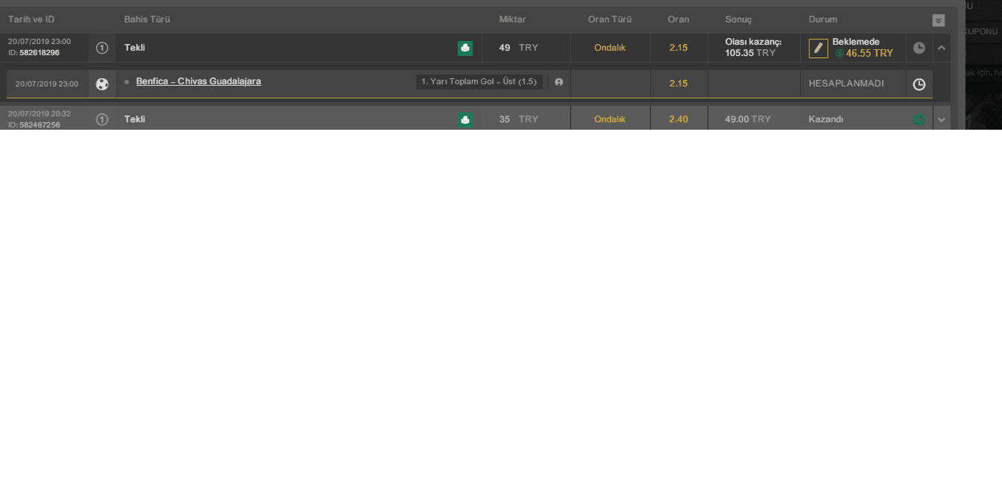Click the Tarih ve ID column header
The image size is (1002, 483).
click(31, 19)
